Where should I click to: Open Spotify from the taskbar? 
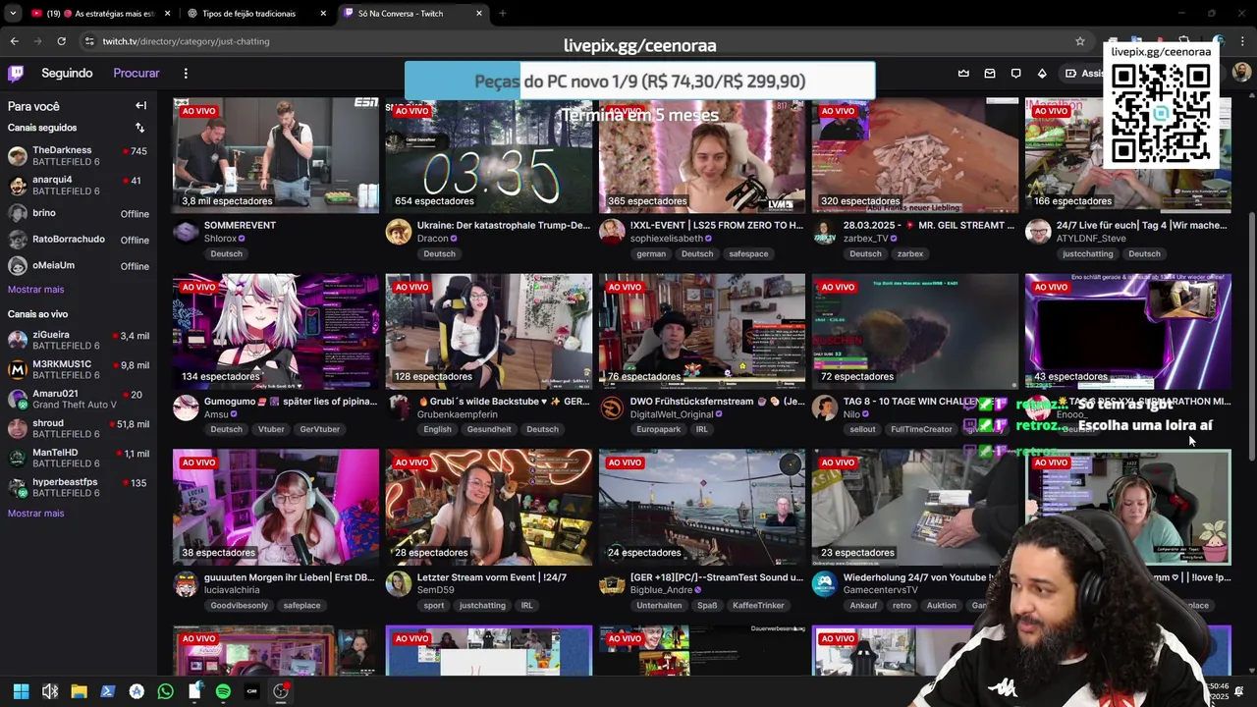[223, 691]
